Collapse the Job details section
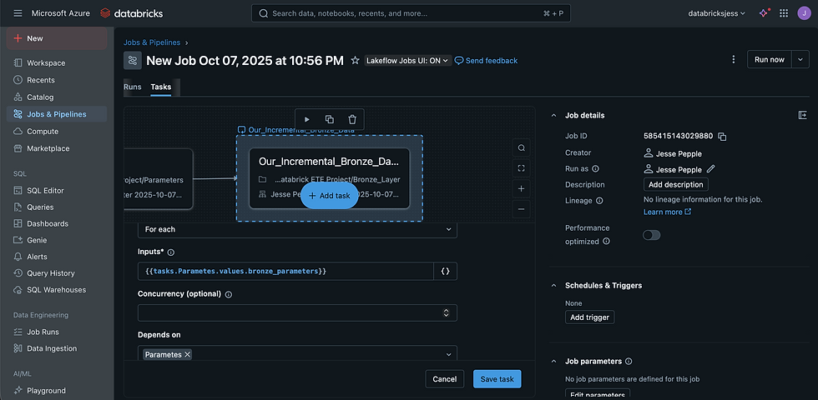This screenshot has width=818, height=400. tap(554, 115)
